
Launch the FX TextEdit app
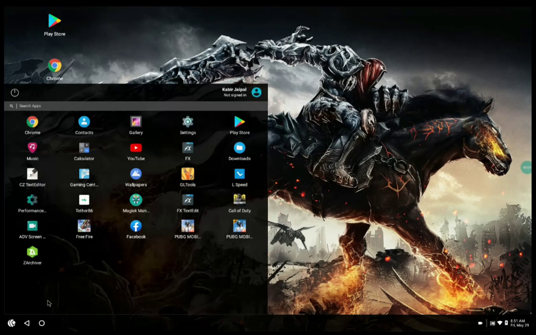click(188, 204)
